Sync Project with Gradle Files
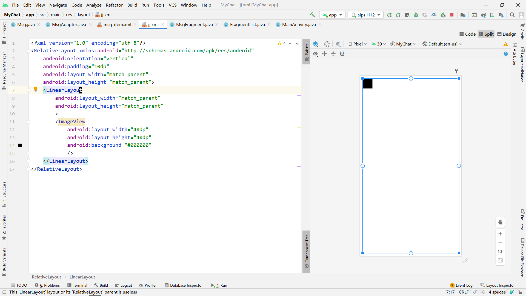The width and height of the screenshot is (526, 296). (x=483, y=15)
